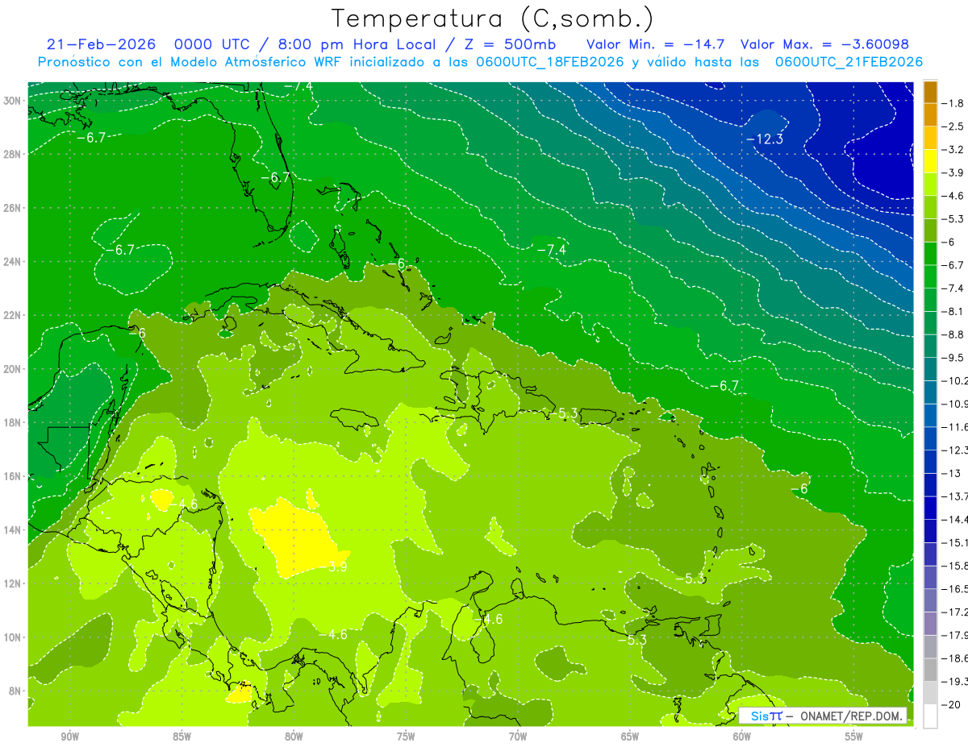Click the -18.6 value in the color legend

pyautogui.click(x=955, y=658)
